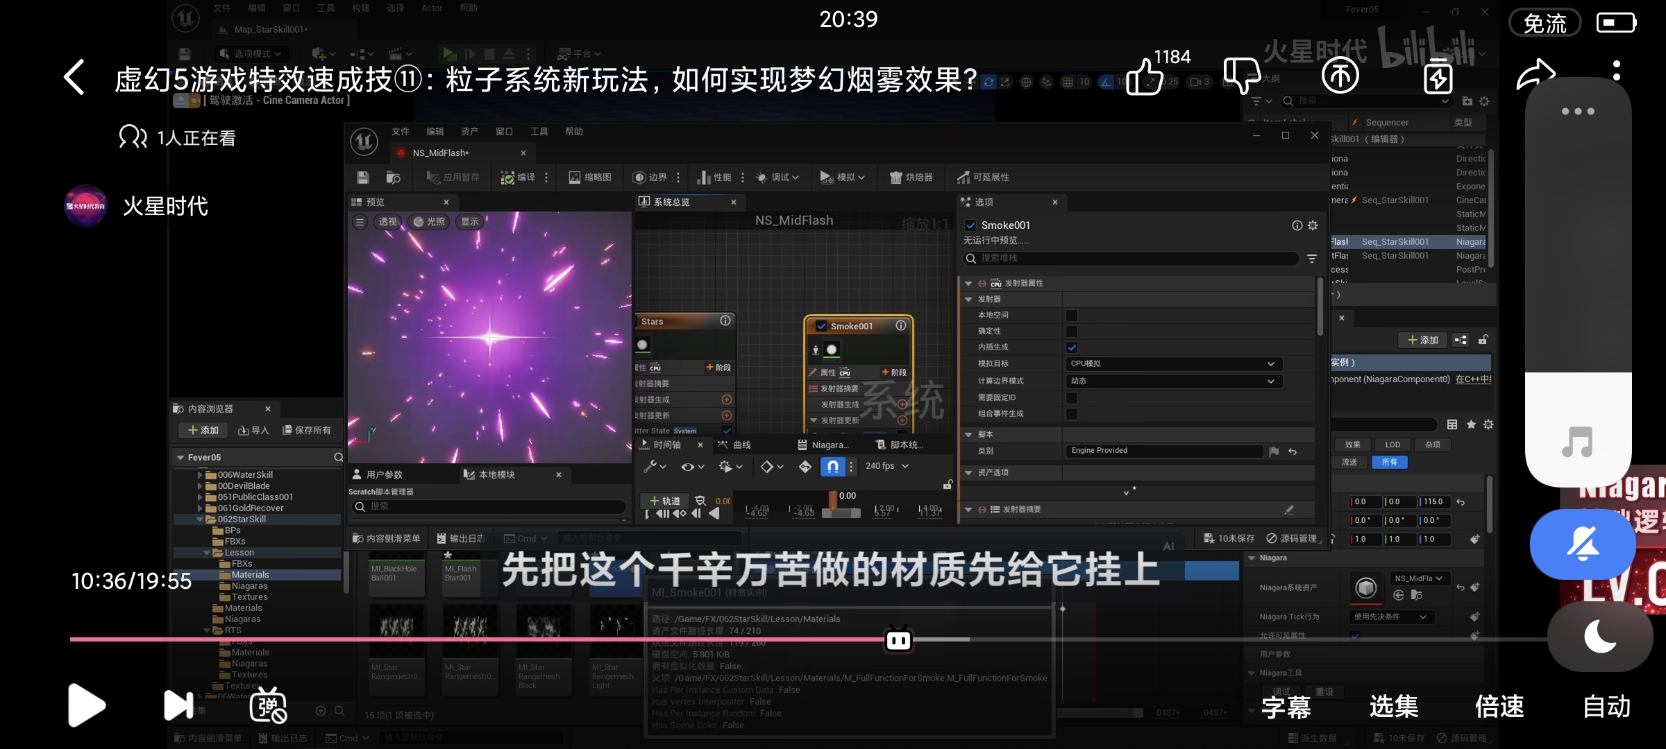Tap the back arrow icon

coord(74,77)
